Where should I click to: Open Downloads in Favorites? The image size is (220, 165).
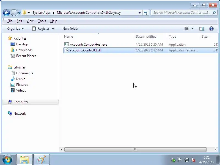point(24,50)
